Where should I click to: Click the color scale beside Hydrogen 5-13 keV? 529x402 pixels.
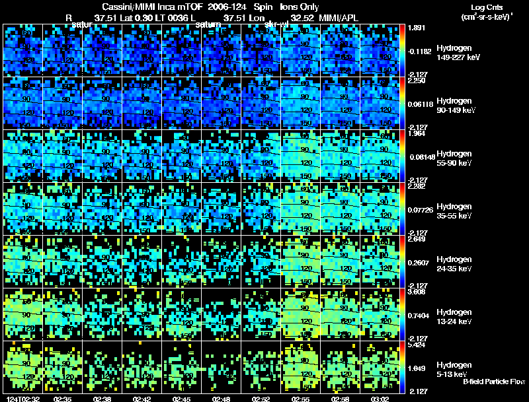pos(402,367)
